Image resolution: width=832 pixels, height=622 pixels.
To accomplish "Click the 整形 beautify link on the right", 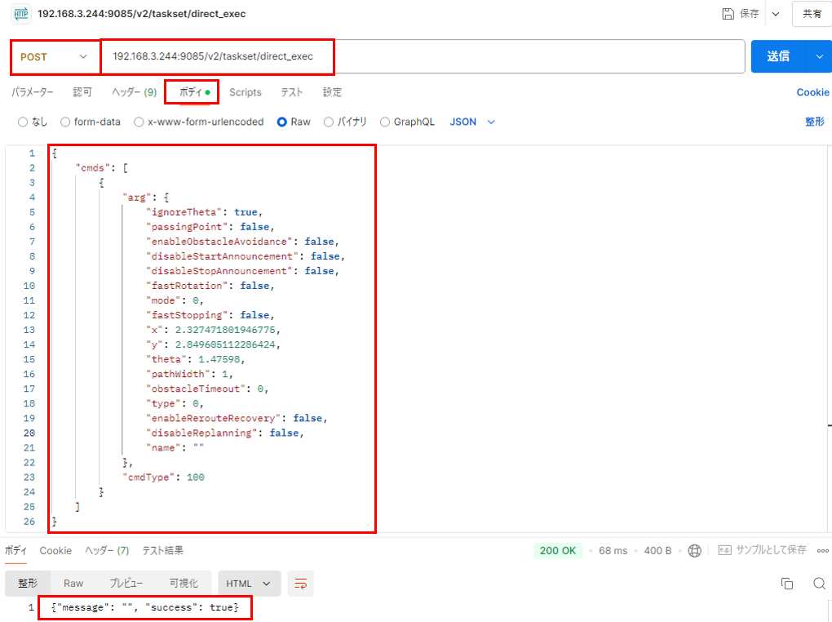I will point(814,122).
